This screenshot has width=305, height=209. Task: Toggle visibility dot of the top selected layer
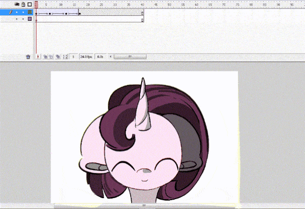click(x=17, y=12)
